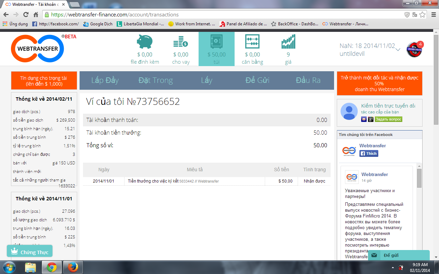Click the translate icon in the address bar
Screen dimensions: 439x274
[x=415, y=15]
